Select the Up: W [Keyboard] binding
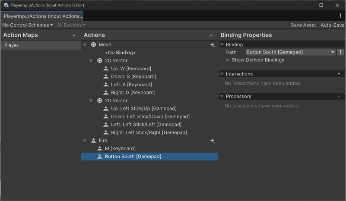 (131, 69)
